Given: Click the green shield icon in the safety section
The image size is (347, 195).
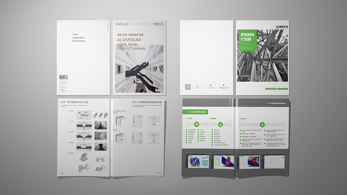Looking at the screenshot, I should pos(197,125).
